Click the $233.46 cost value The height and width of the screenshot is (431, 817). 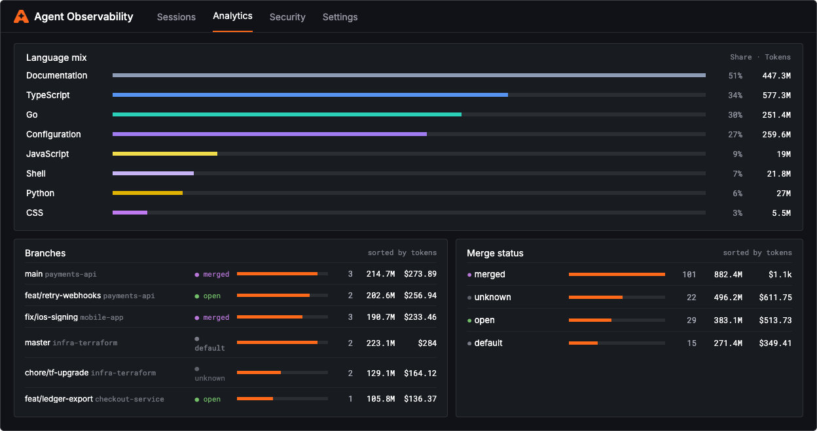pos(420,317)
